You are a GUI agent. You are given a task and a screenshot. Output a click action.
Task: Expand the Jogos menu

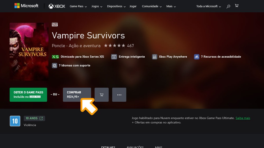(97, 6)
